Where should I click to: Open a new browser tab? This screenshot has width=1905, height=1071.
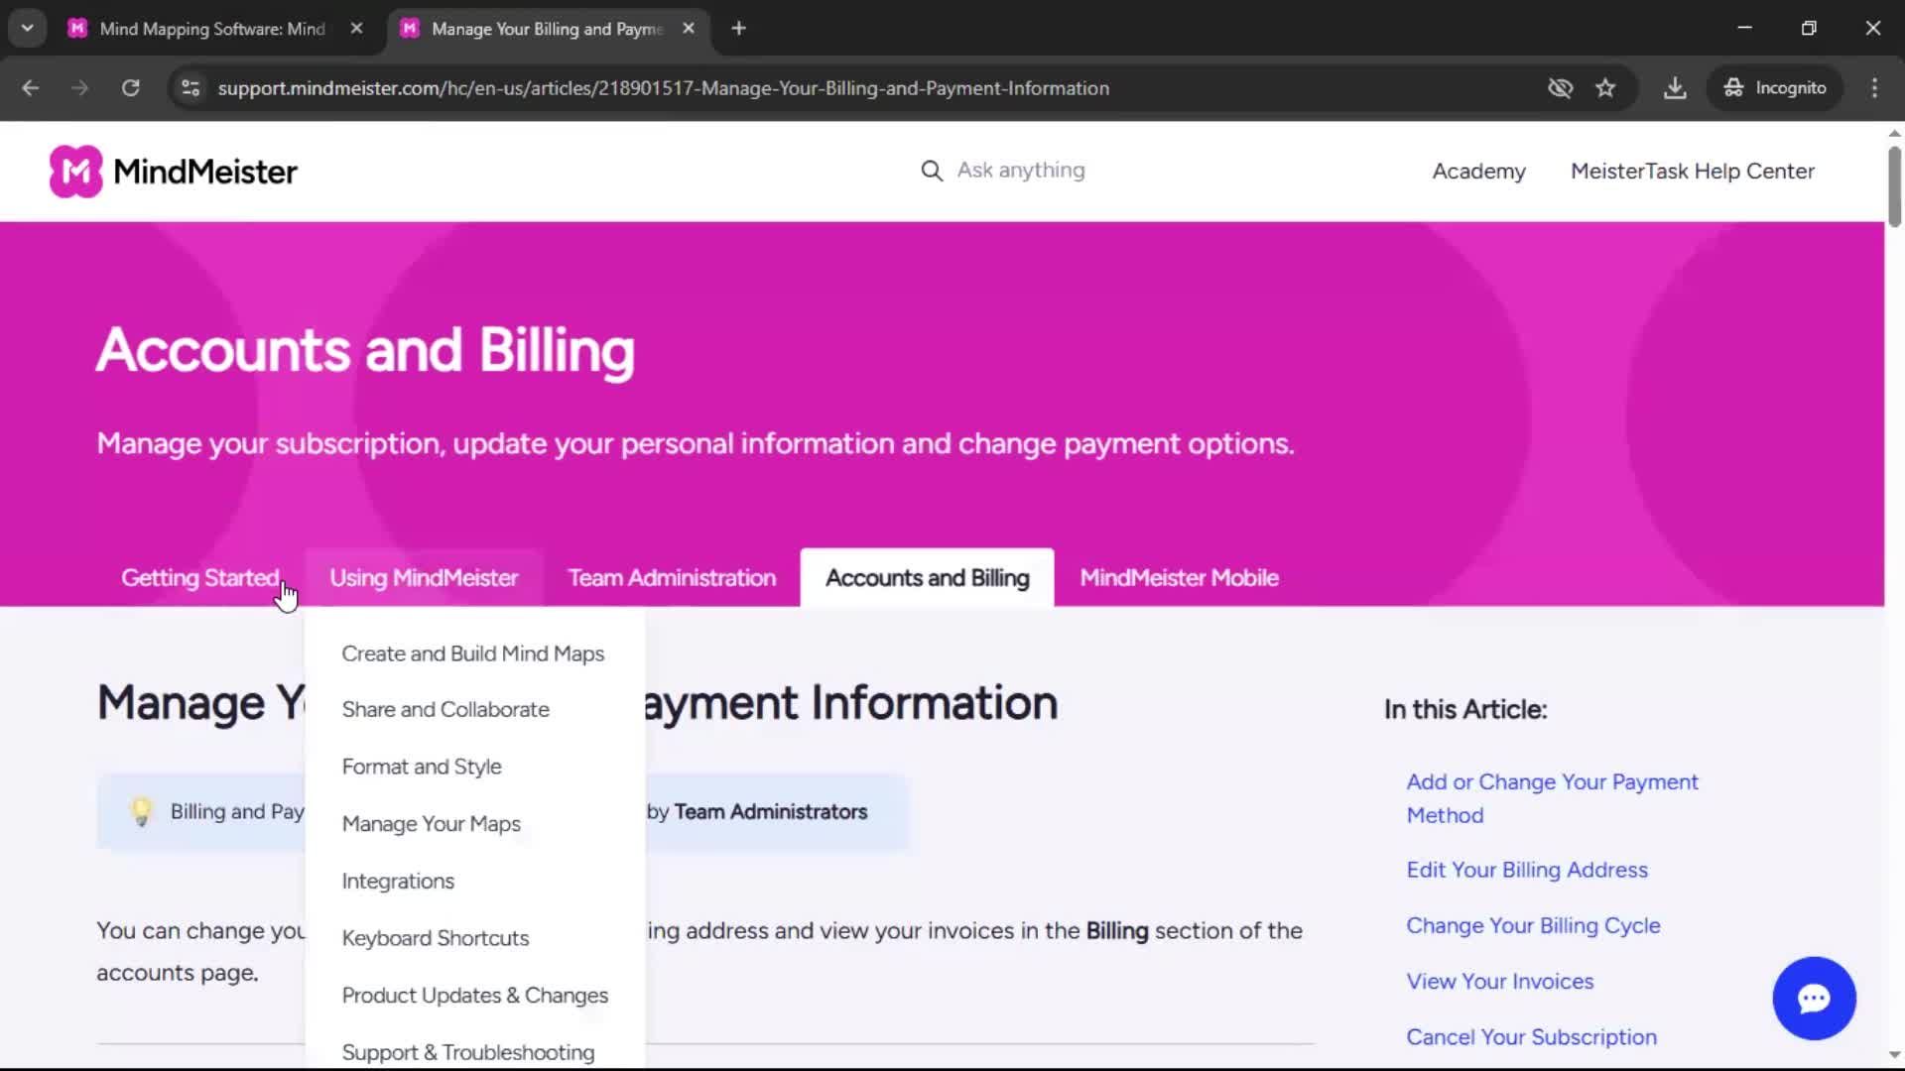[x=738, y=29]
